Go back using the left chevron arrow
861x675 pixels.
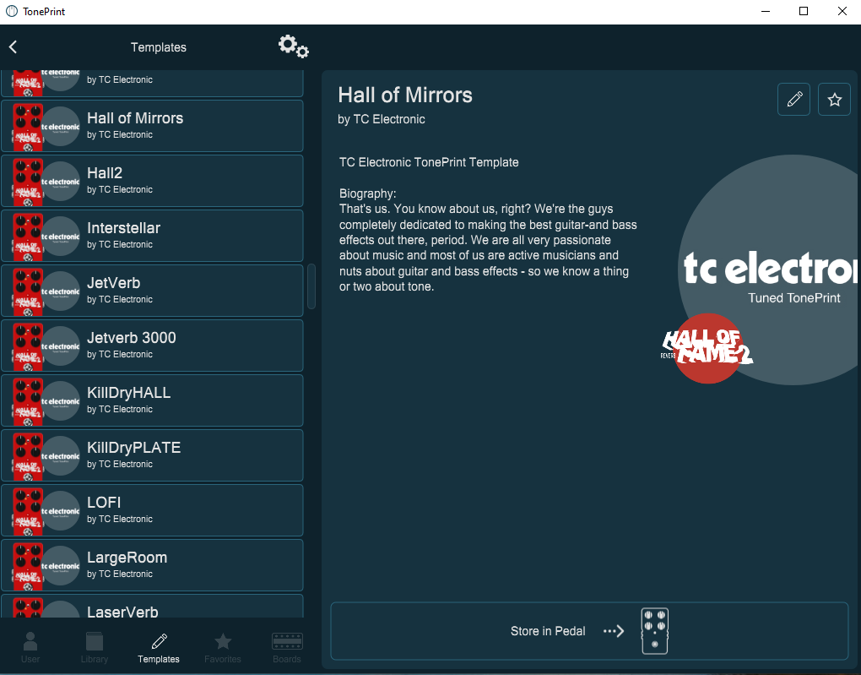pos(14,46)
